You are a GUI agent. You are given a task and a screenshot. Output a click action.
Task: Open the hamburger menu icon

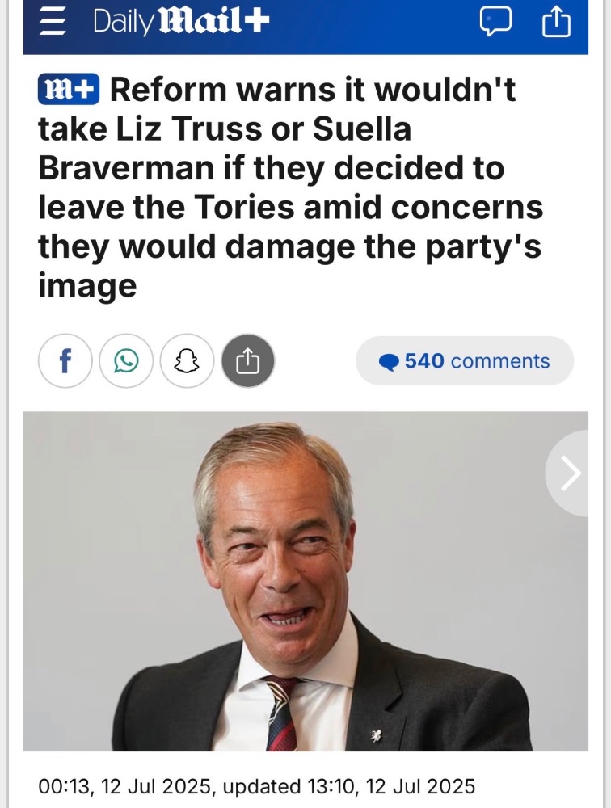click(x=53, y=23)
